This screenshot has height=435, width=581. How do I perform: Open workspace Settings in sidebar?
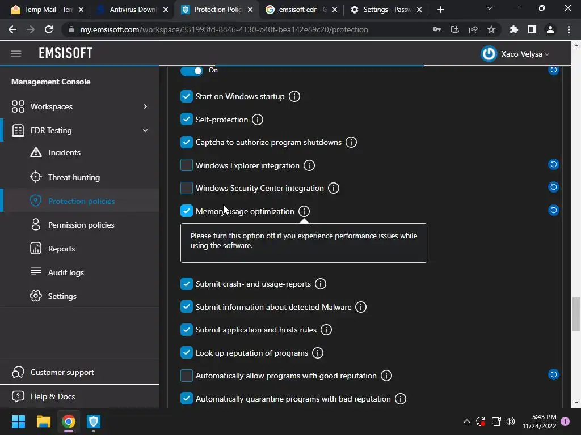[x=62, y=296]
